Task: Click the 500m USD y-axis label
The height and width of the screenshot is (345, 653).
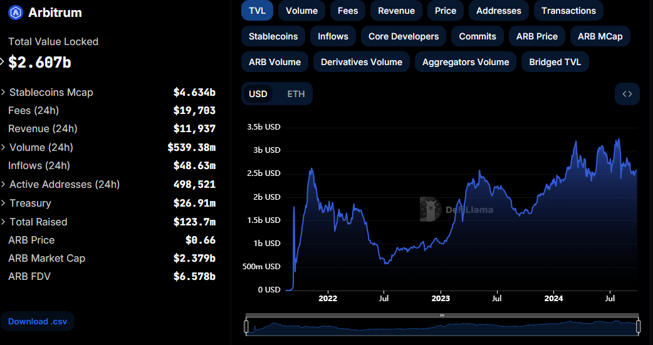Action: [261, 266]
